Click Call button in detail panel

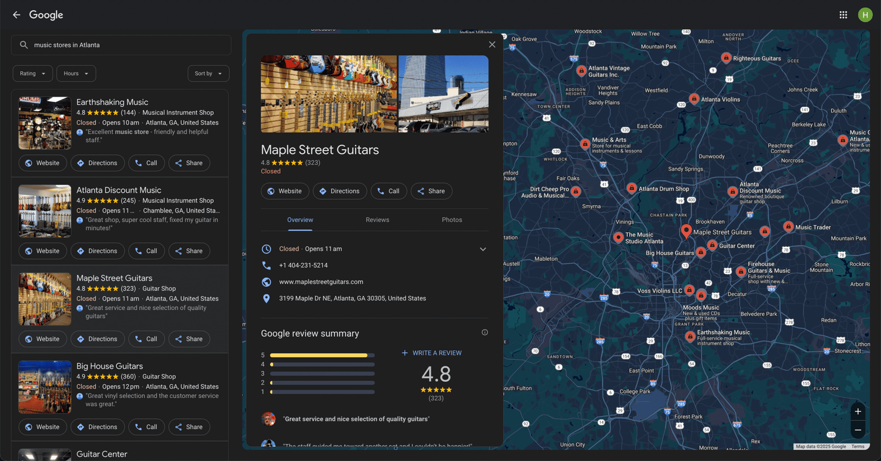389,191
